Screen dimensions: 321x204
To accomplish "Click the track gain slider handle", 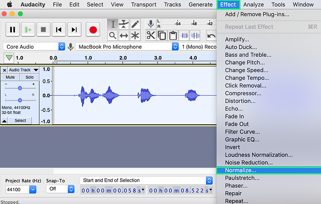I will [x=20, y=88].
